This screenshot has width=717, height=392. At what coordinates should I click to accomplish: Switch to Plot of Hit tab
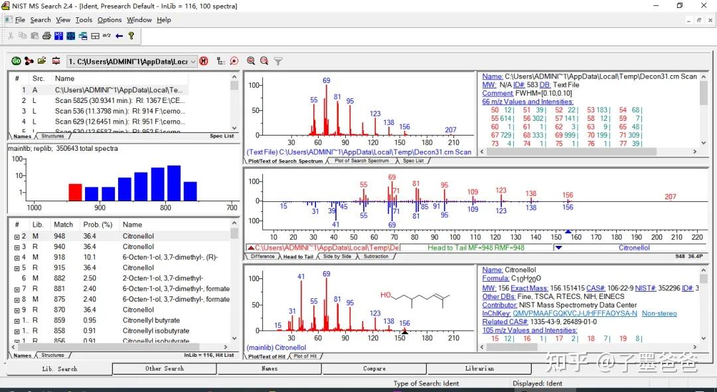(305, 356)
